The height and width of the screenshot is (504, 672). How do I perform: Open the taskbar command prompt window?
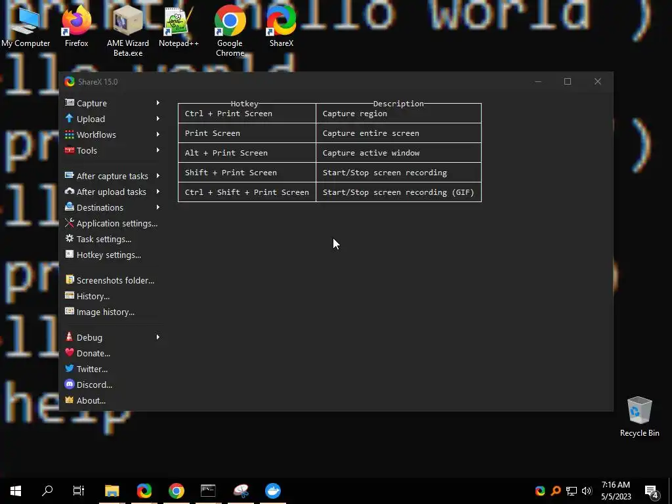[x=208, y=491]
